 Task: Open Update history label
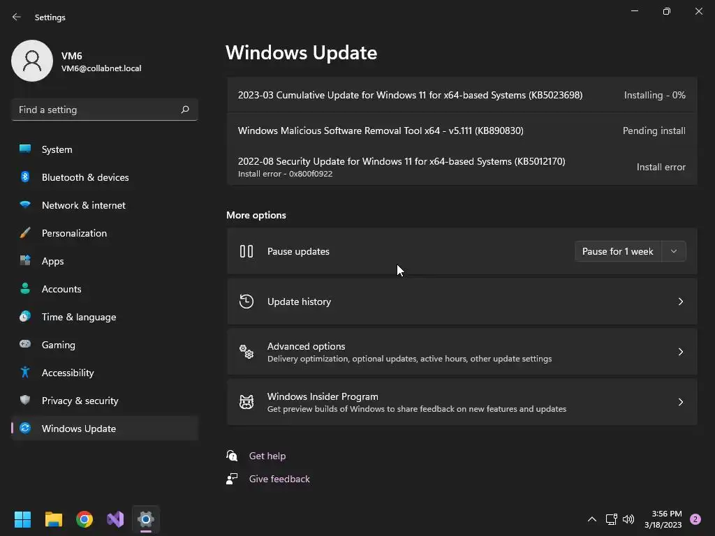pos(299,301)
